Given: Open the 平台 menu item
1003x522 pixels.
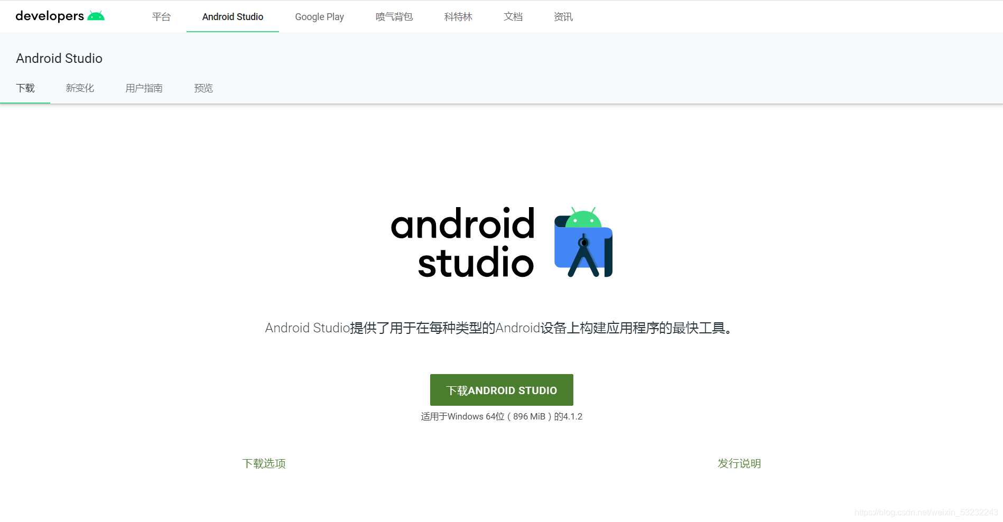Looking at the screenshot, I should click(x=161, y=17).
